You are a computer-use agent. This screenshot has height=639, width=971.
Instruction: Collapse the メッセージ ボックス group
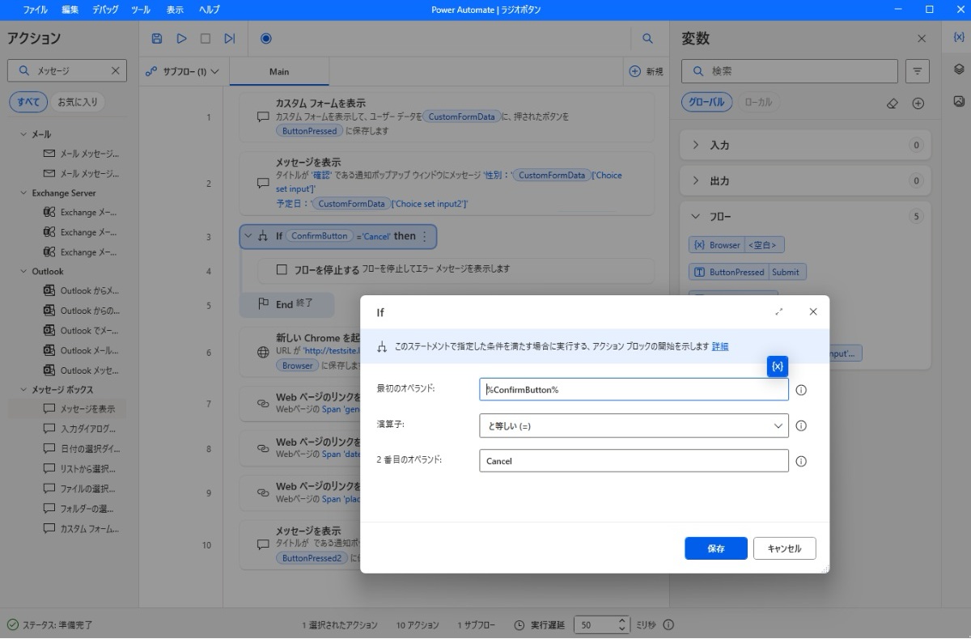tap(23, 390)
